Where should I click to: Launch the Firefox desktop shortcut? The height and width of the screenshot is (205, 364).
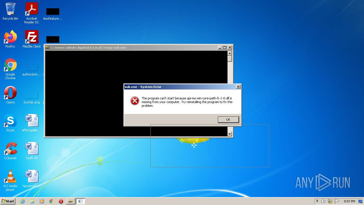10,39
